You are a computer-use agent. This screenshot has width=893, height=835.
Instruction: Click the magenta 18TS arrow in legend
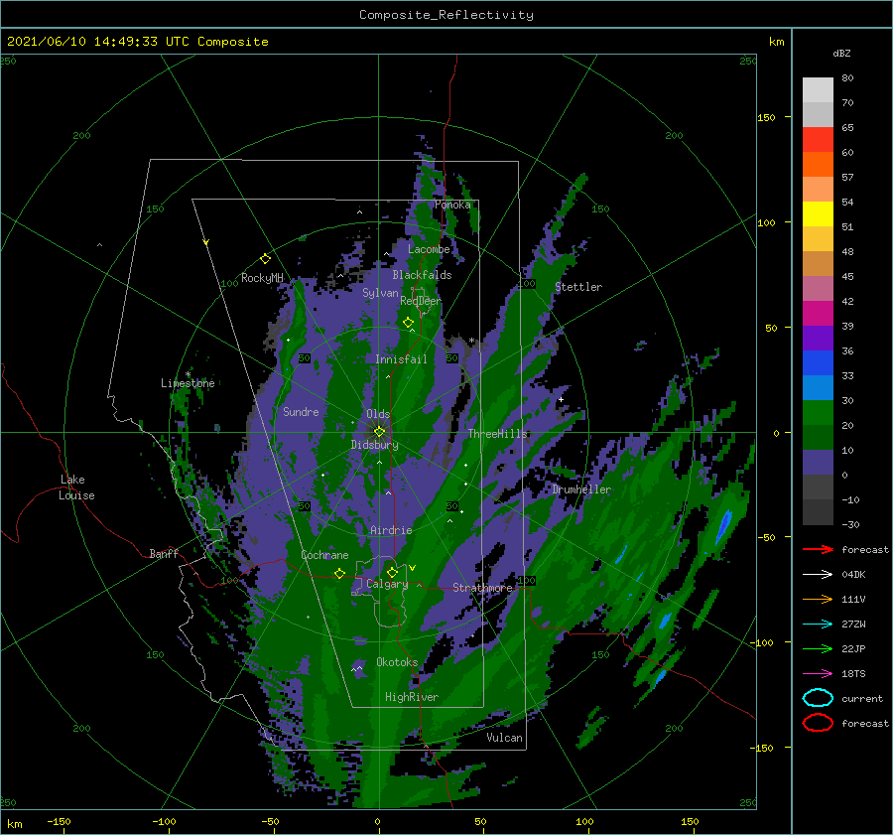[818, 674]
